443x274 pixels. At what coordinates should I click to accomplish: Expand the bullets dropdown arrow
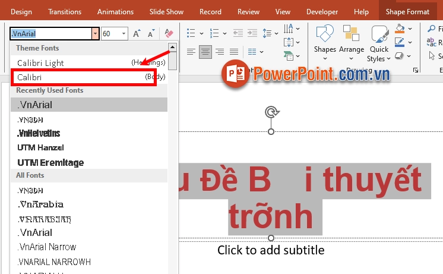click(x=201, y=33)
